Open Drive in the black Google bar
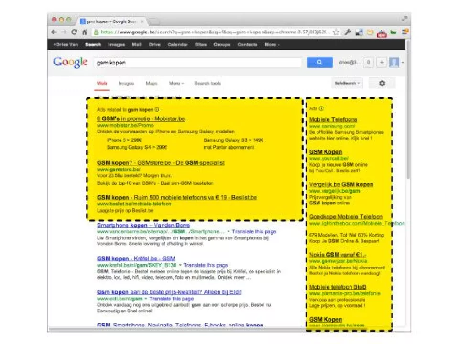 click(154, 45)
